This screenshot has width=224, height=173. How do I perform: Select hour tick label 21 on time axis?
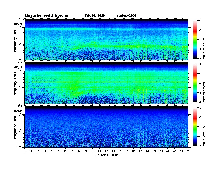point(167,151)
